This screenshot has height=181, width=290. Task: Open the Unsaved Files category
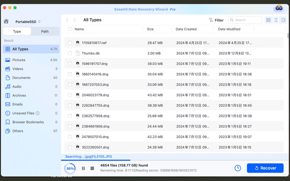pos(31,113)
